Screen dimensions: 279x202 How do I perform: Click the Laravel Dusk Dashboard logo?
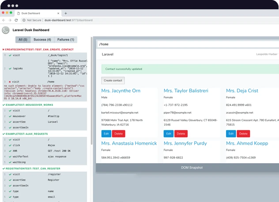[6, 30]
